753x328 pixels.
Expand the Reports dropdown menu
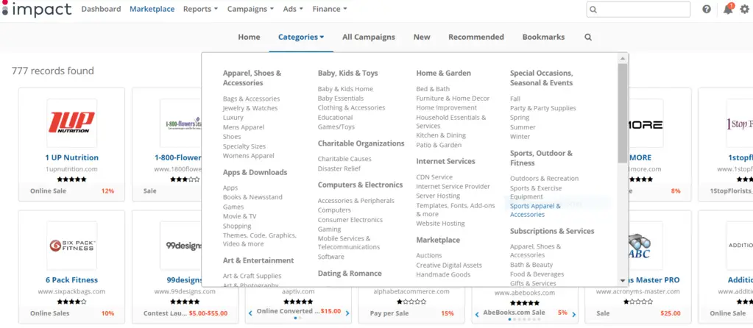pos(200,9)
